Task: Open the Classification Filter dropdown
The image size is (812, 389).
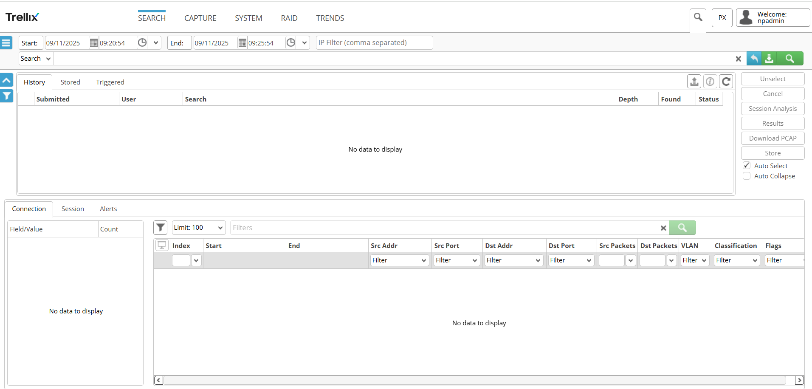Action: (x=737, y=260)
